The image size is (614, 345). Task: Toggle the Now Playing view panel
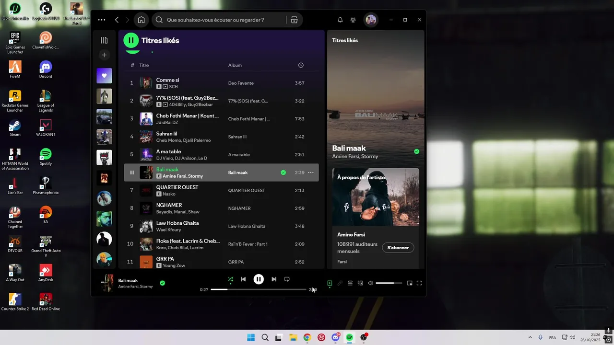point(330,283)
